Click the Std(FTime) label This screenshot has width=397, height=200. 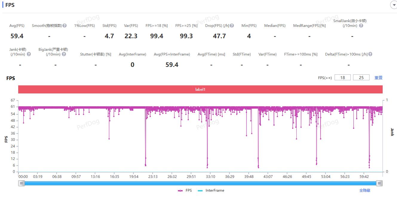coord(242,54)
